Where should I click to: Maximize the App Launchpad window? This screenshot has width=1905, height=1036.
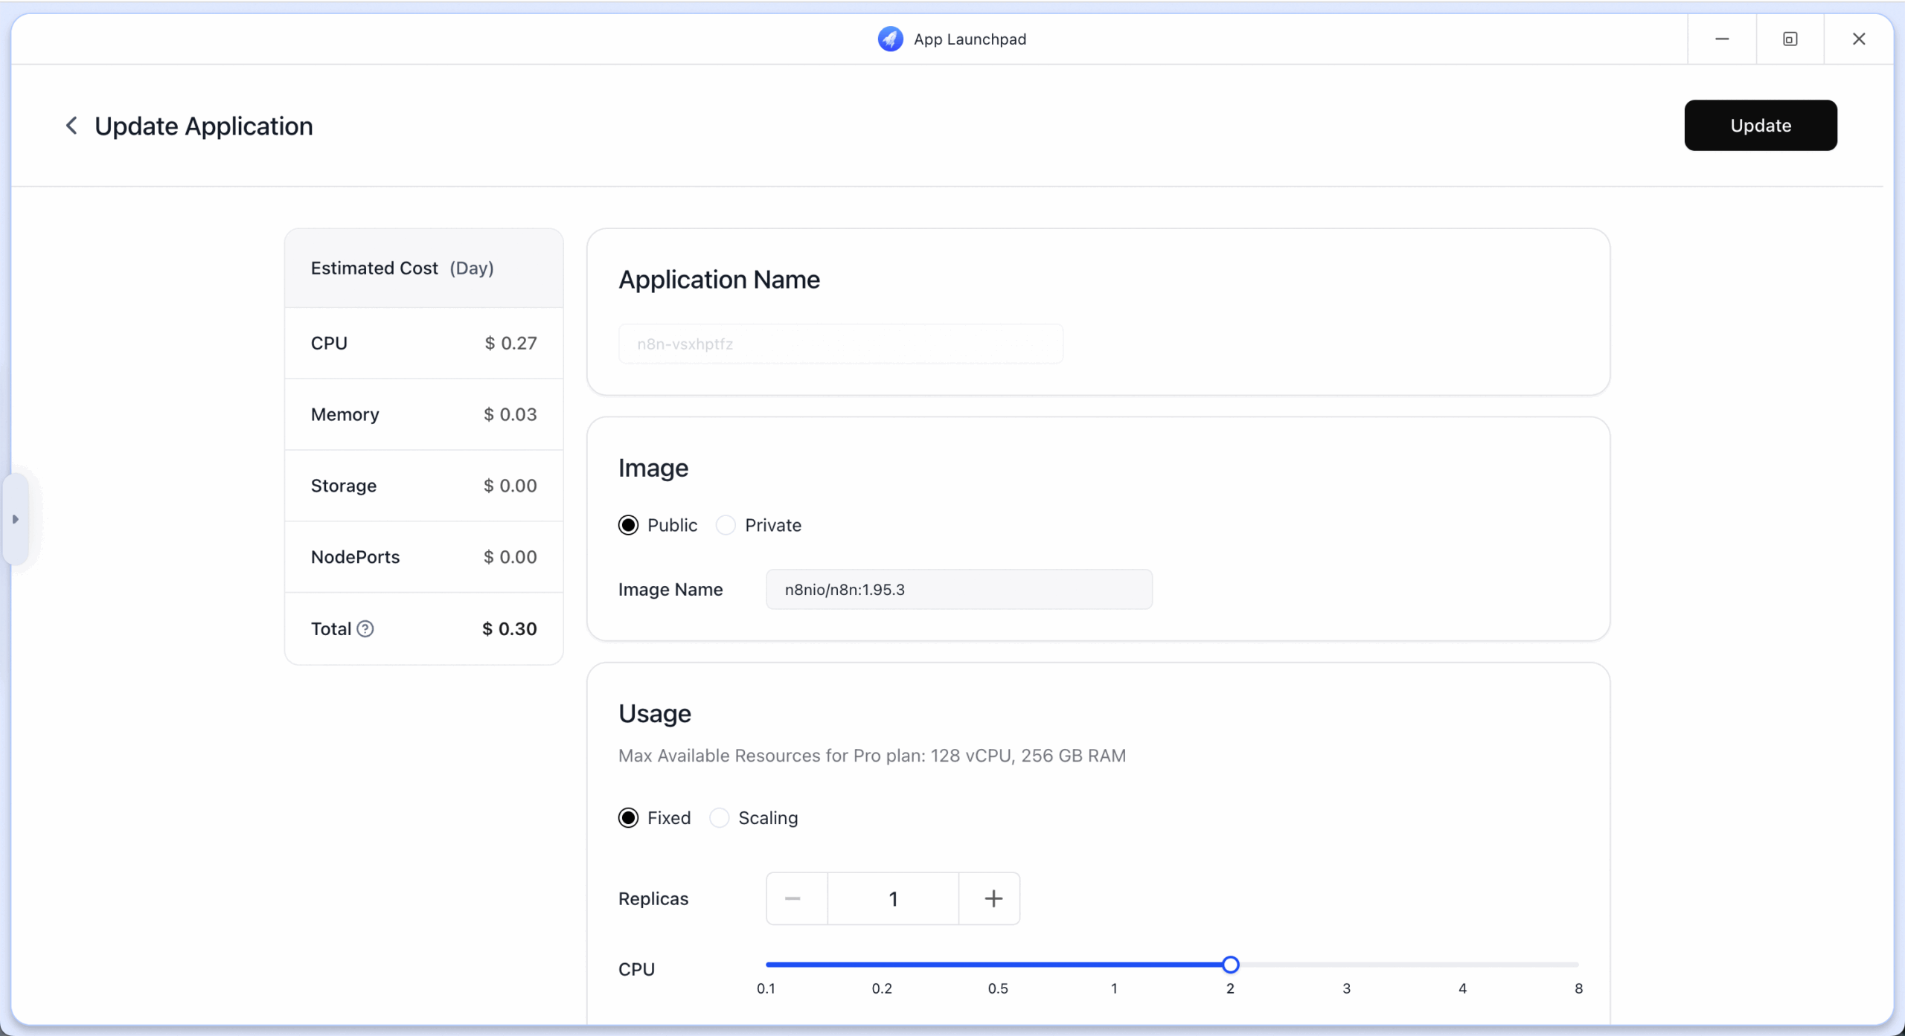click(1790, 39)
